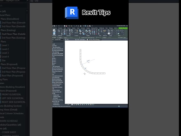The image size is (181, 136).
Task: Pick the Circle draw tool
Action: pos(122,30)
